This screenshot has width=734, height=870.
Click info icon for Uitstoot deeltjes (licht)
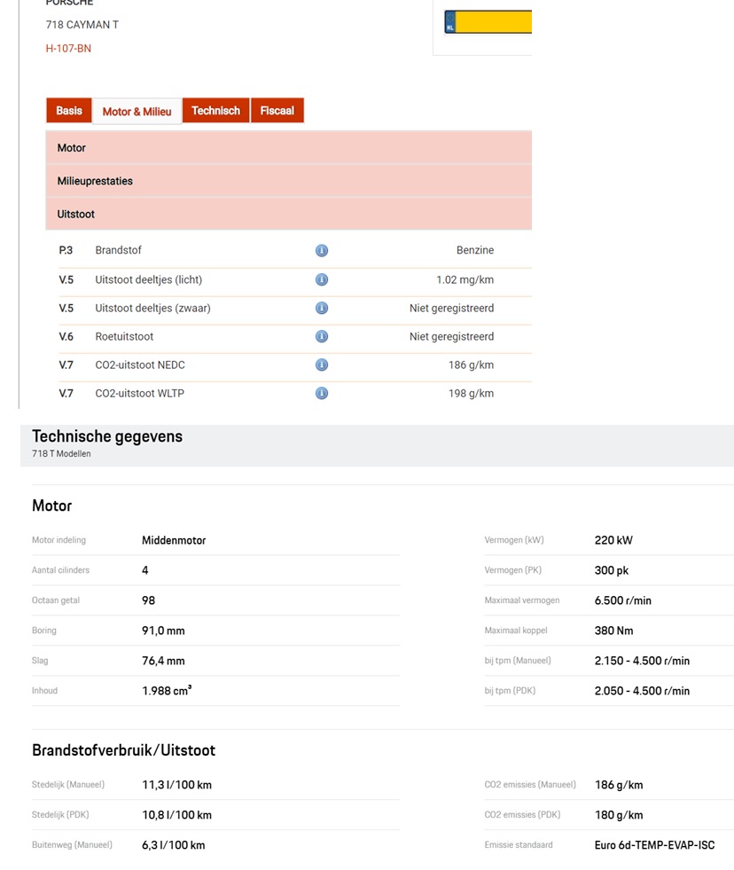pos(322,279)
